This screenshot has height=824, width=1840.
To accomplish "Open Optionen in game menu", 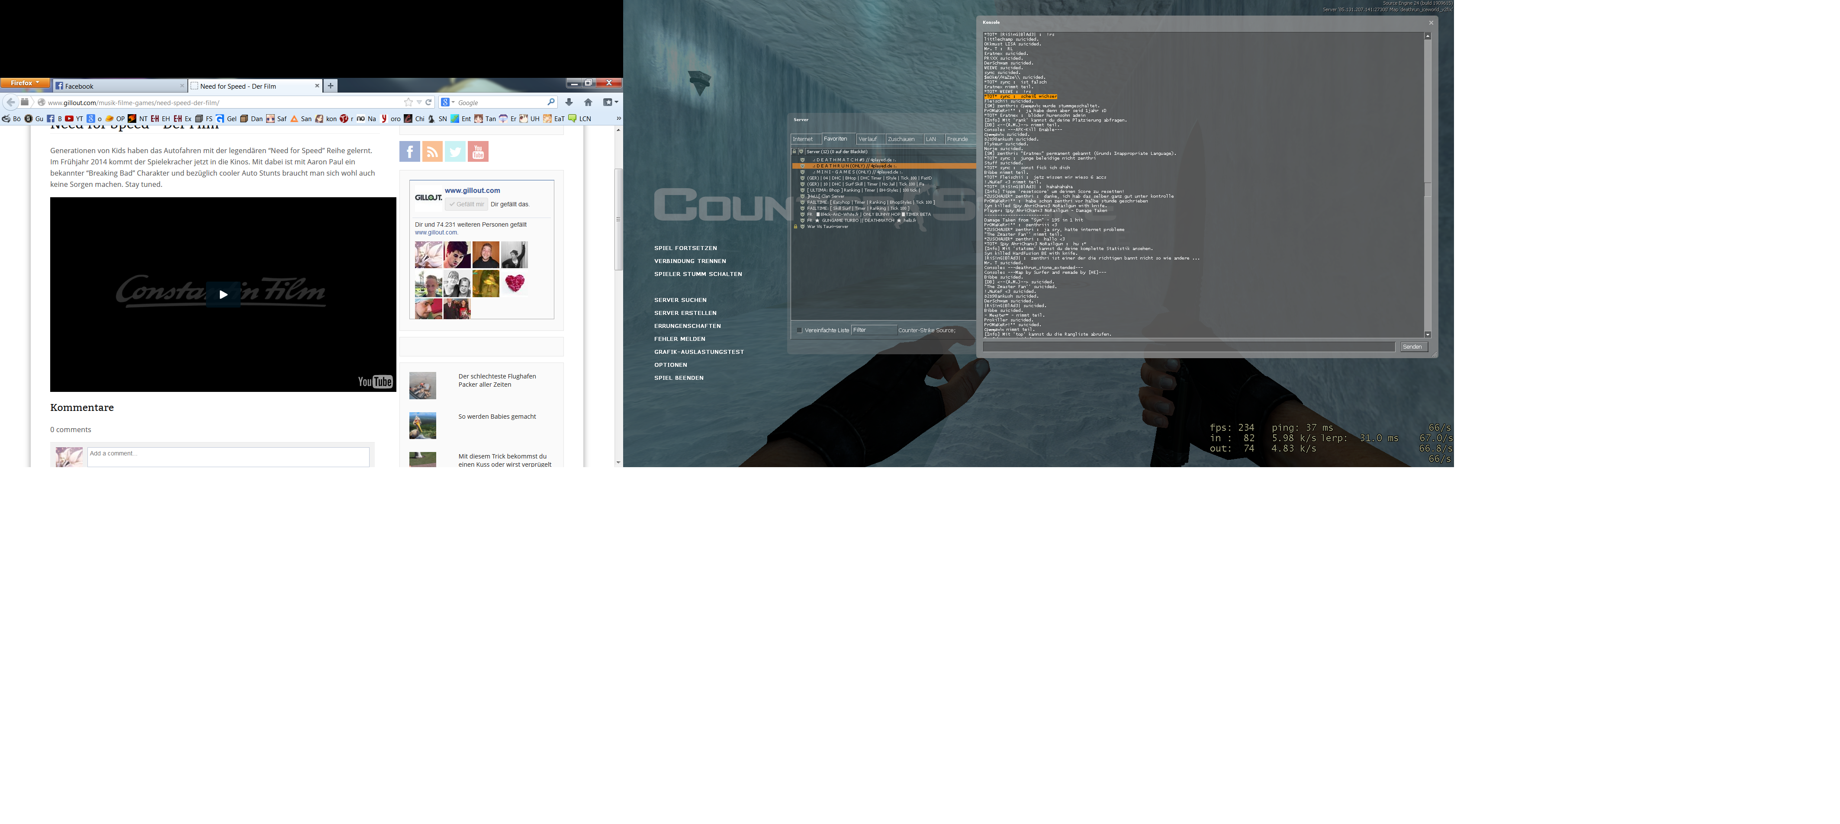I will pos(671,365).
